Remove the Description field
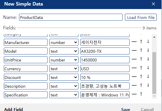The width and height of the screenshot is (162, 111). point(134,85)
